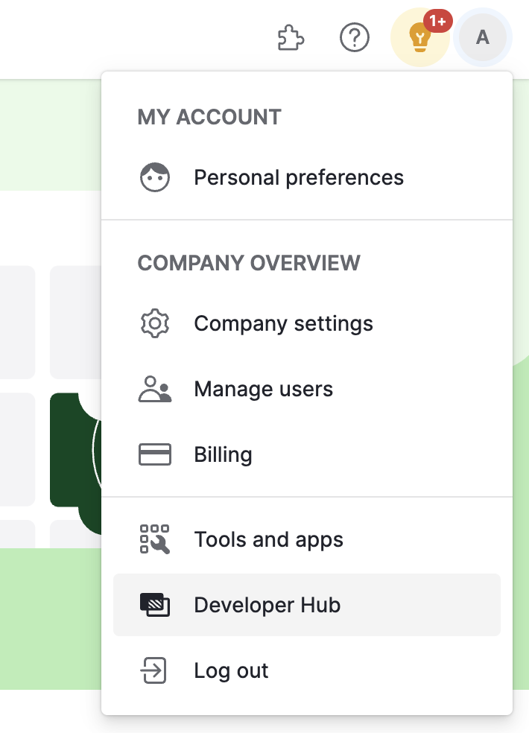Click the Log out arrow icon
Viewport: 529px width, 733px height.
[155, 670]
